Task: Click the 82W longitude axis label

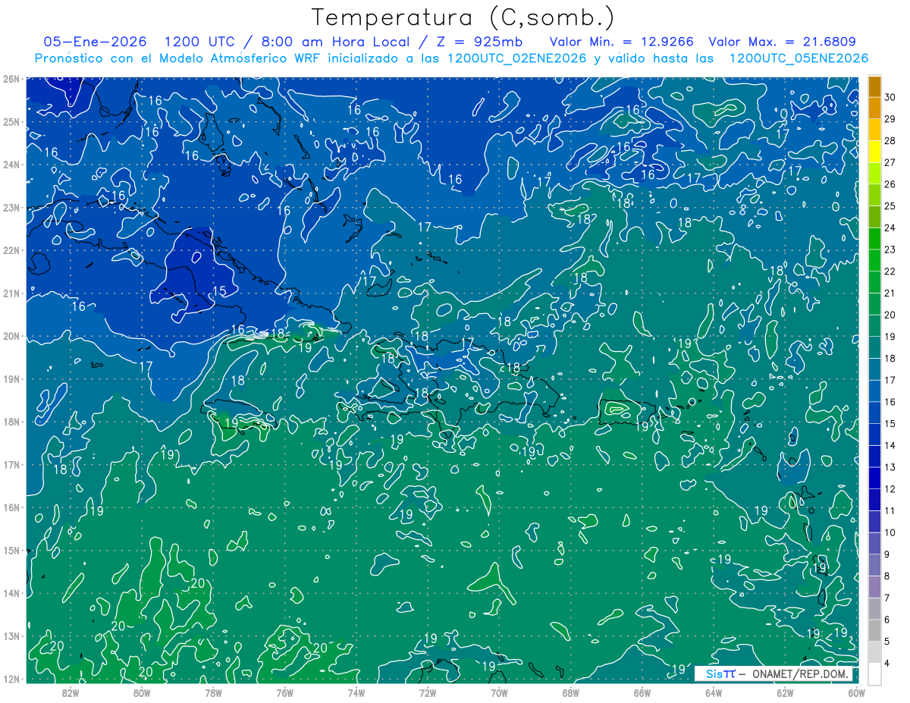Action: click(x=71, y=692)
